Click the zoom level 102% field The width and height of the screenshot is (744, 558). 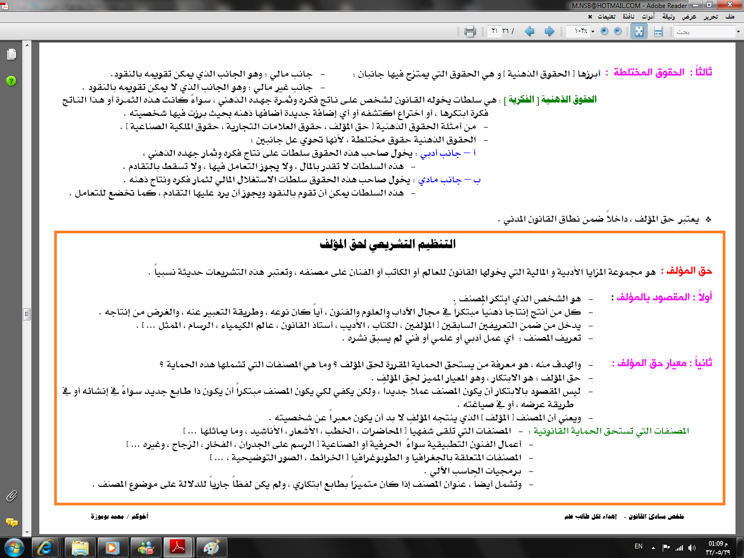tap(578, 31)
